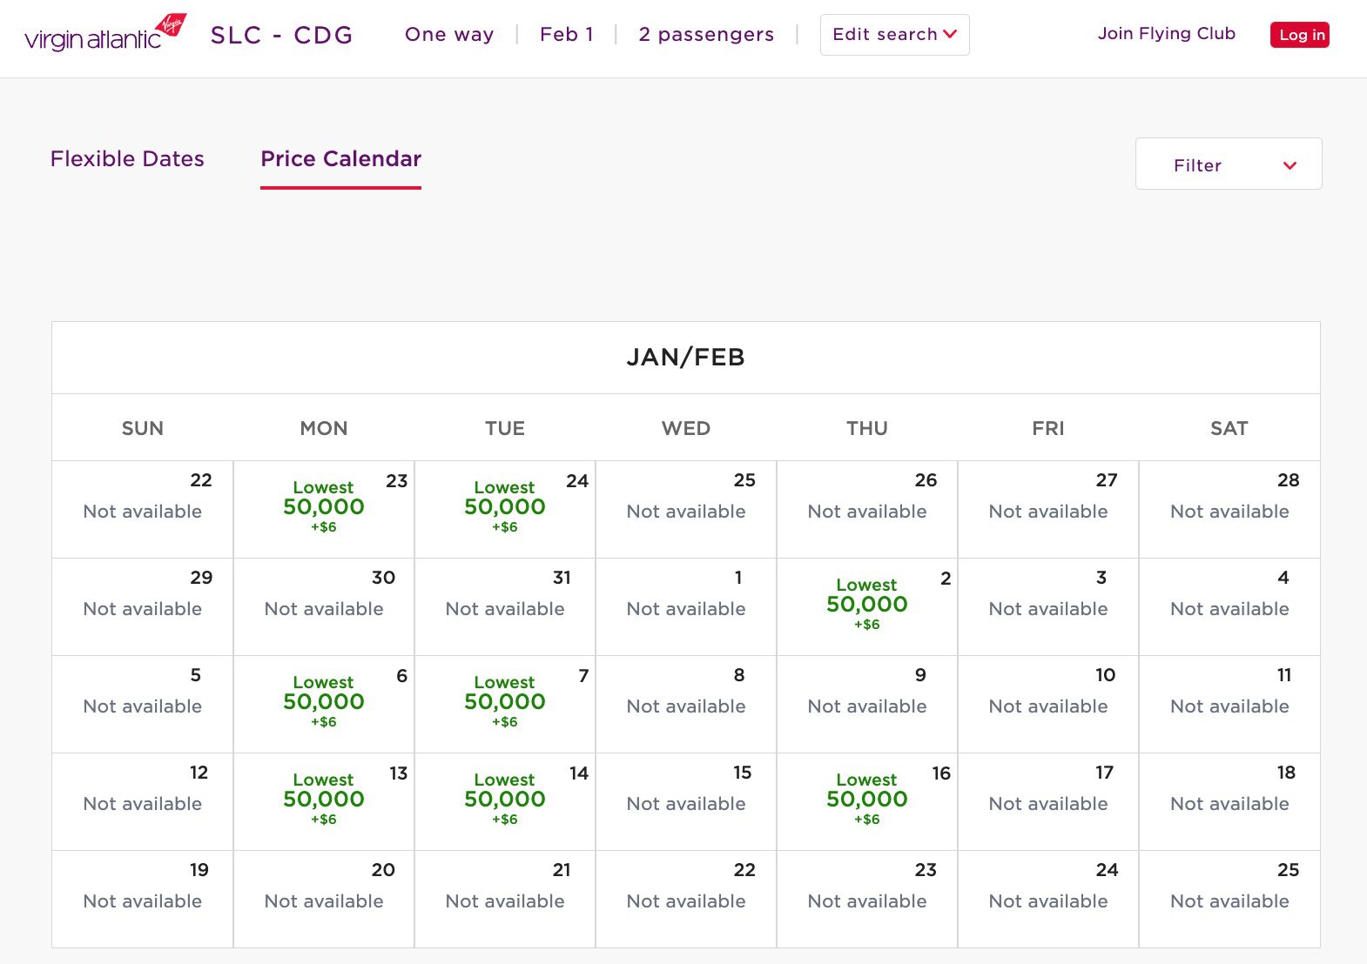Select the Feb 2 lowest fare
The image size is (1367, 964).
click(866, 604)
